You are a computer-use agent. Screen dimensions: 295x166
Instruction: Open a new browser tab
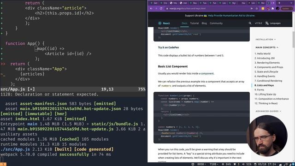click(x=279, y=3)
